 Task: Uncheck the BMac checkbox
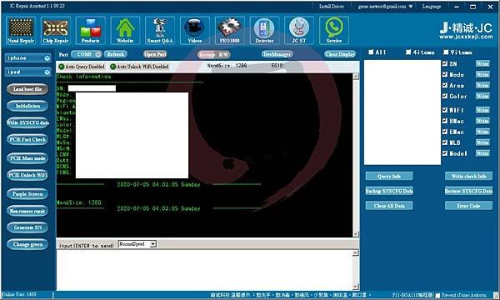[445, 121]
